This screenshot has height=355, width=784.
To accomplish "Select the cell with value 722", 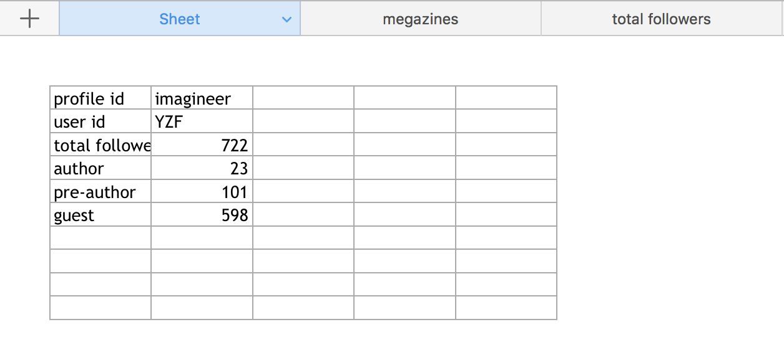I will point(202,144).
